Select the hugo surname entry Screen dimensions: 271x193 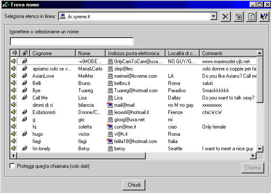click(x=38, y=134)
